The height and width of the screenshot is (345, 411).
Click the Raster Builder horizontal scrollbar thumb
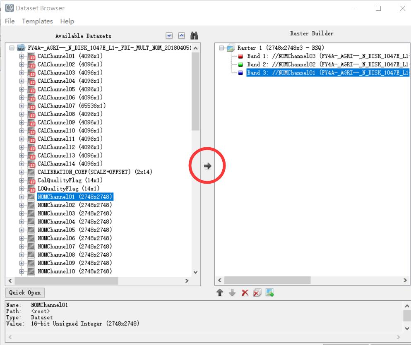[x=267, y=280]
